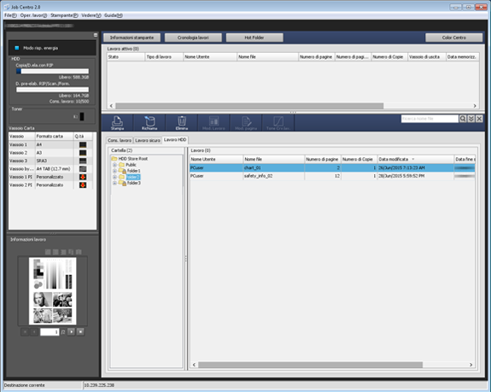
Task: Expand the Public folder node
Action: 114,165
